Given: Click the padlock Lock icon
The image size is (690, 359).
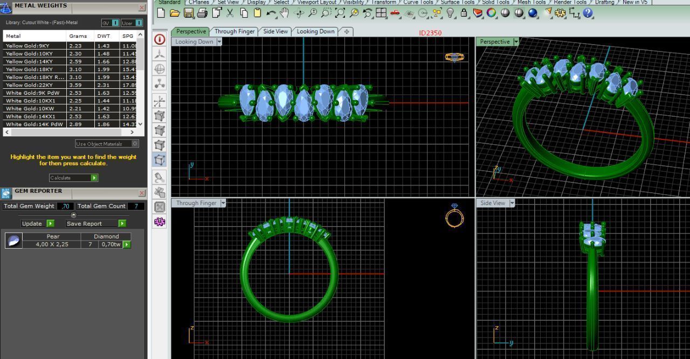Looking at the screenshot, I should pyautogui.click(x=464, y=13).
